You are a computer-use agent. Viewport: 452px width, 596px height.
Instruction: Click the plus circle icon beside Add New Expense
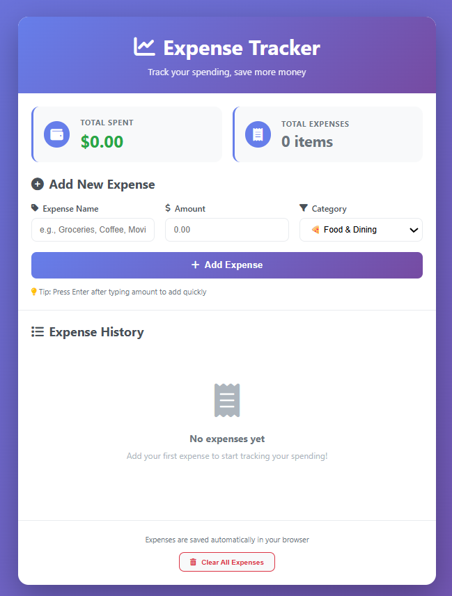[x=38, y=185]
